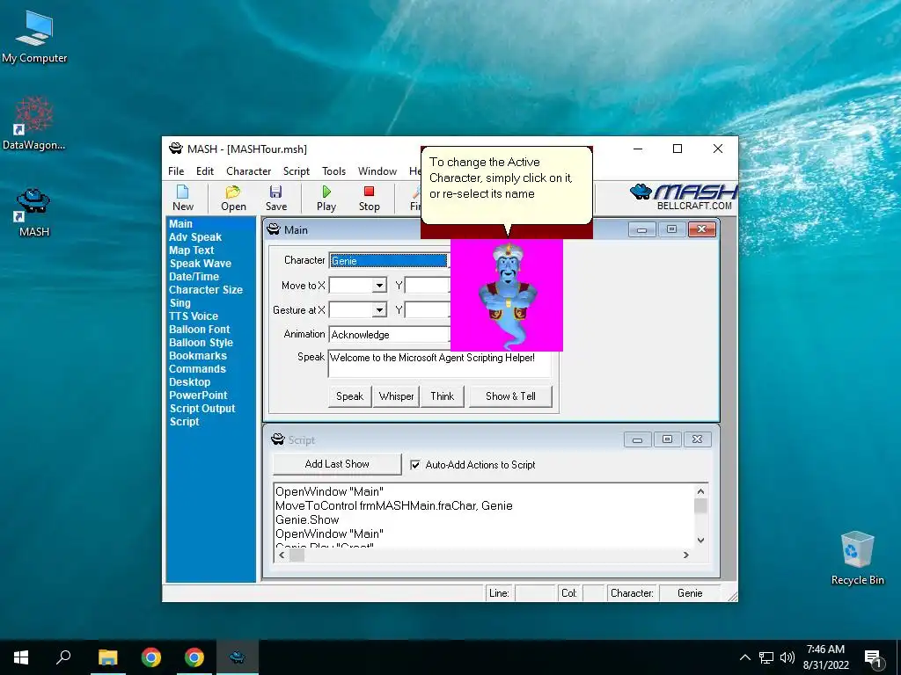
Task: Halt playback with the red Stop button
Action: click(369, 198)
